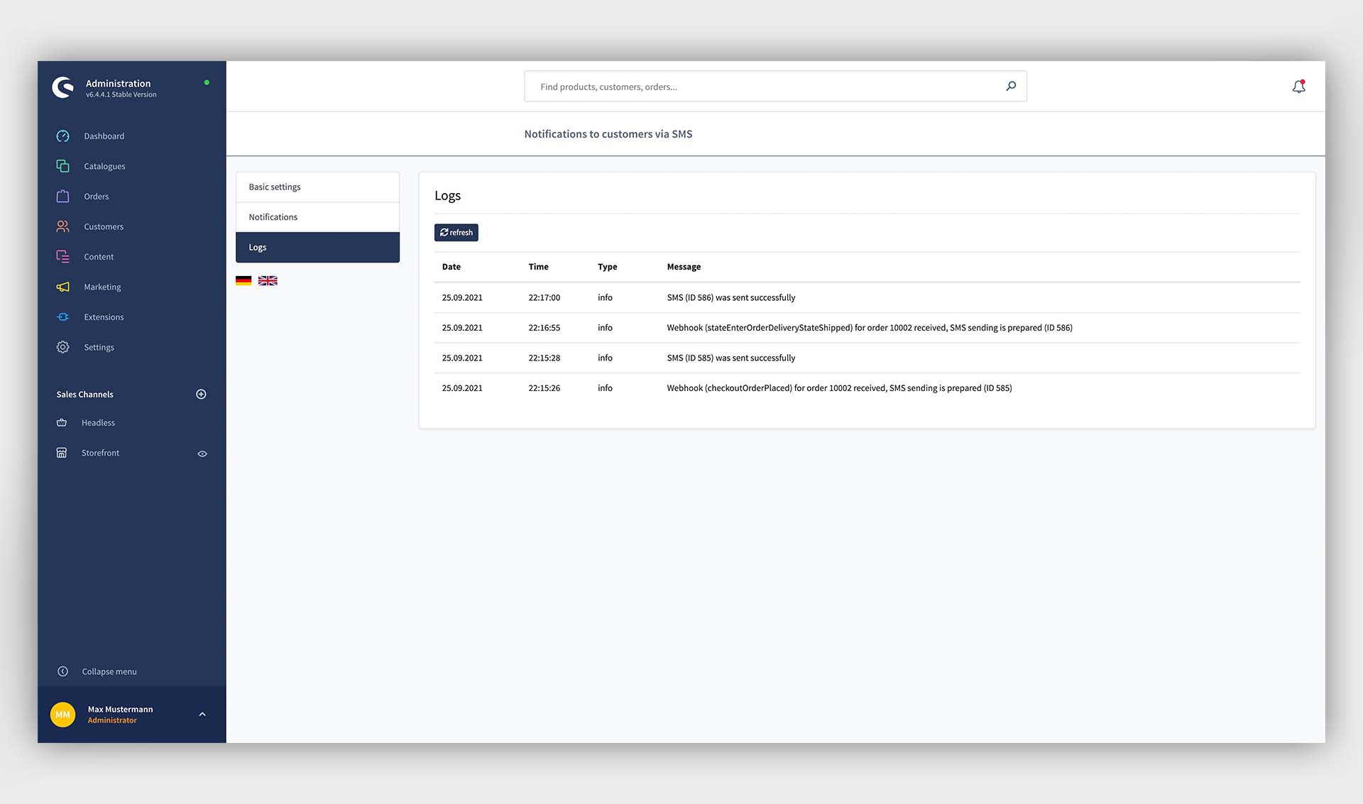Click the Settings gear icon
Screen dimensions: 1363x804
point(62,347)
